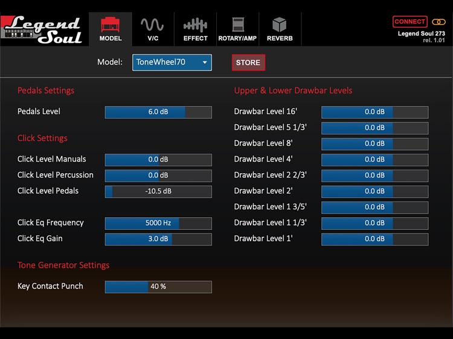This screenshot has height=339, width=453.
Task: Click the Click Eq Frequency label
Action: click(x=51, y=223)
